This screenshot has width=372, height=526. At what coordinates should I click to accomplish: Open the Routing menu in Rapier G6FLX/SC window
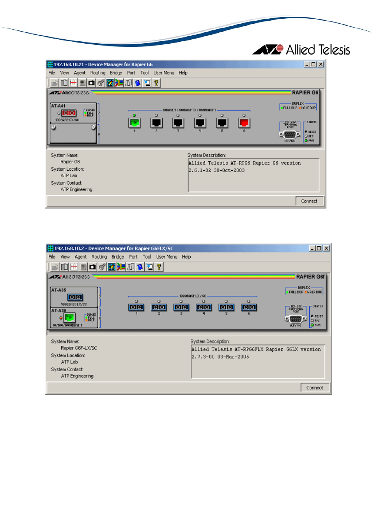pos(99,257)
